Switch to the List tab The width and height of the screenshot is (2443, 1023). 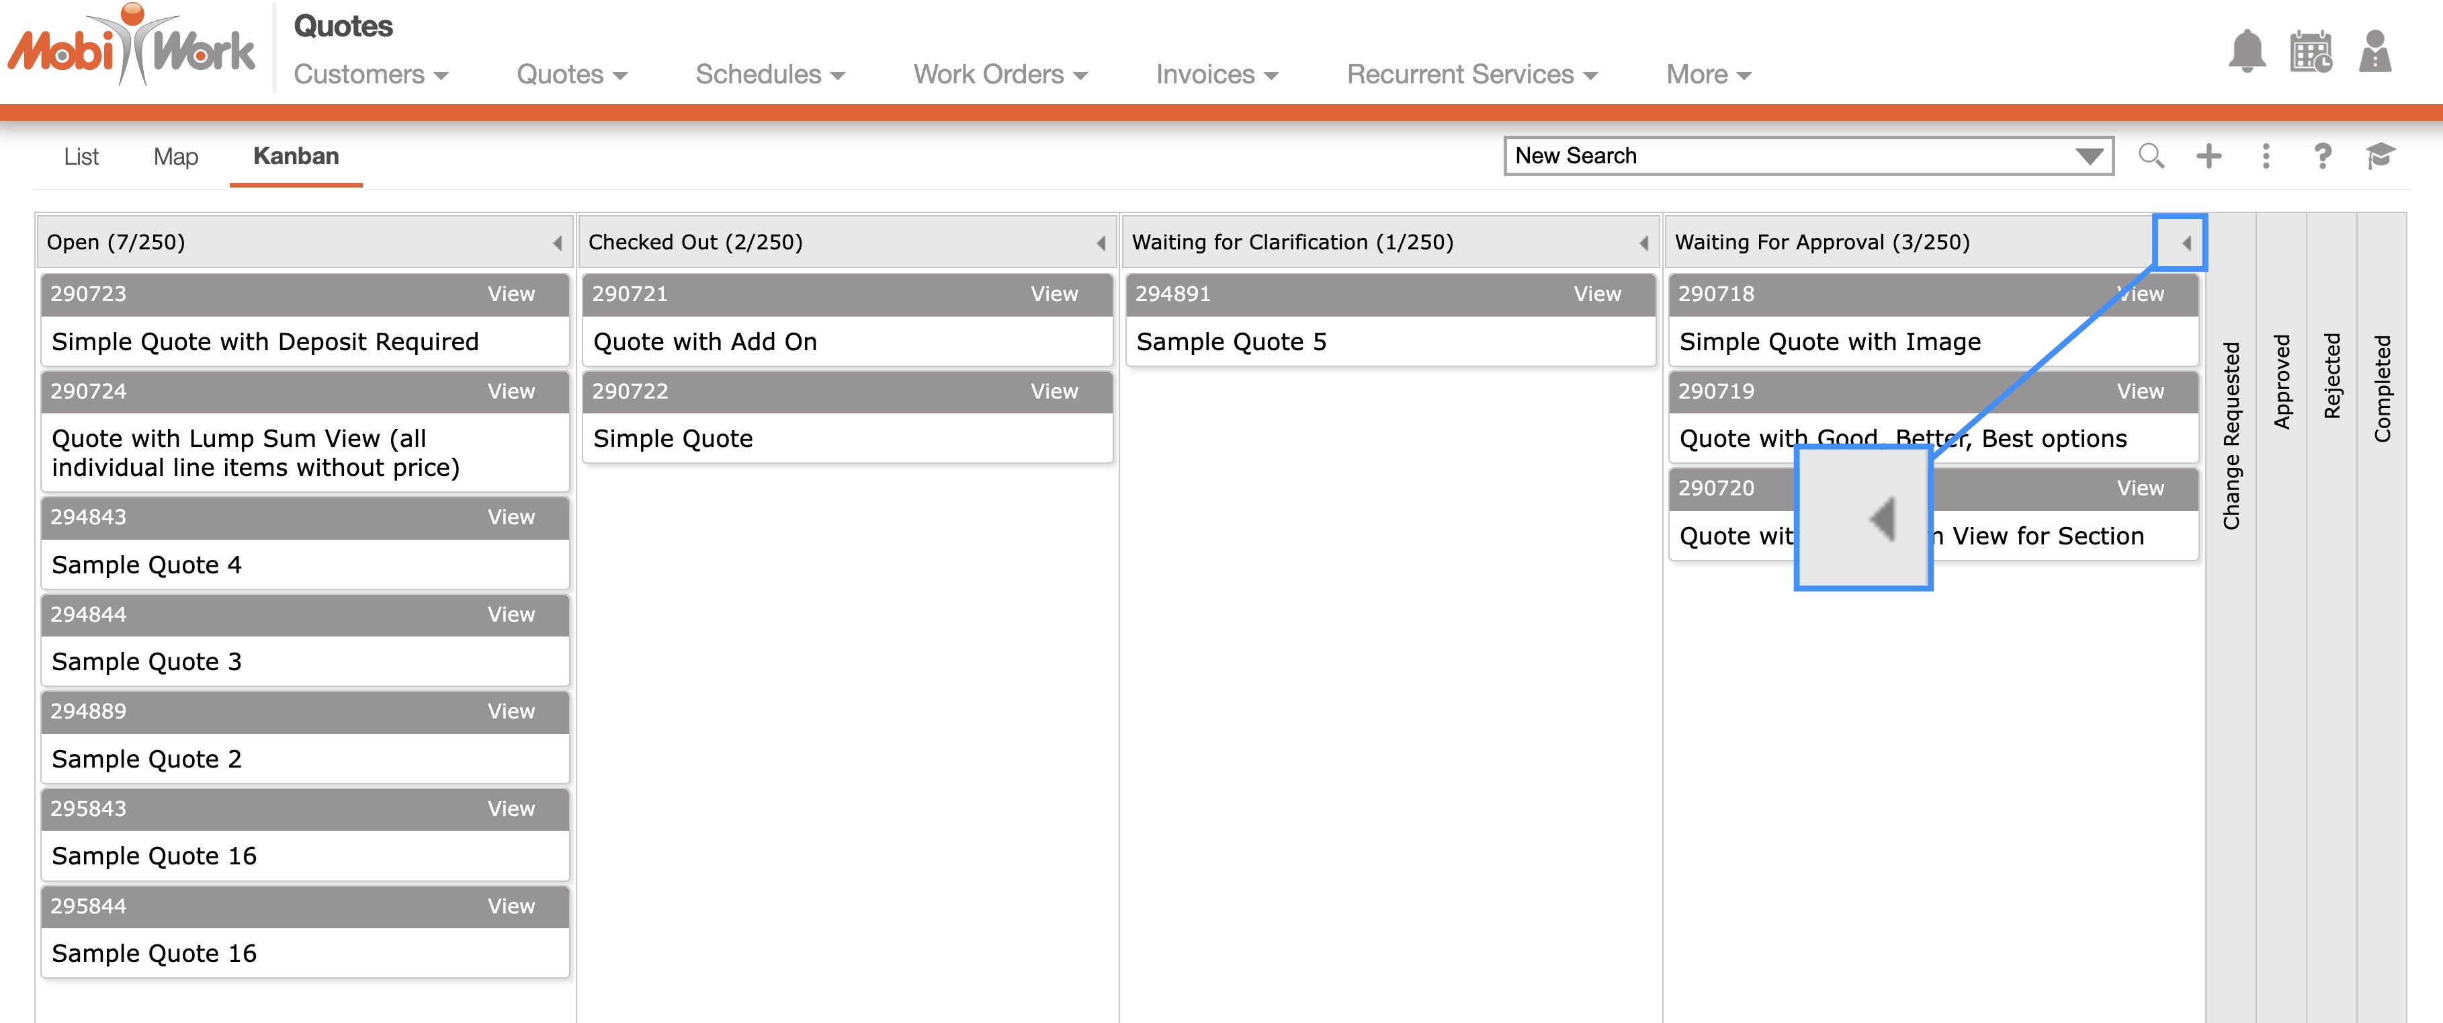81,157
